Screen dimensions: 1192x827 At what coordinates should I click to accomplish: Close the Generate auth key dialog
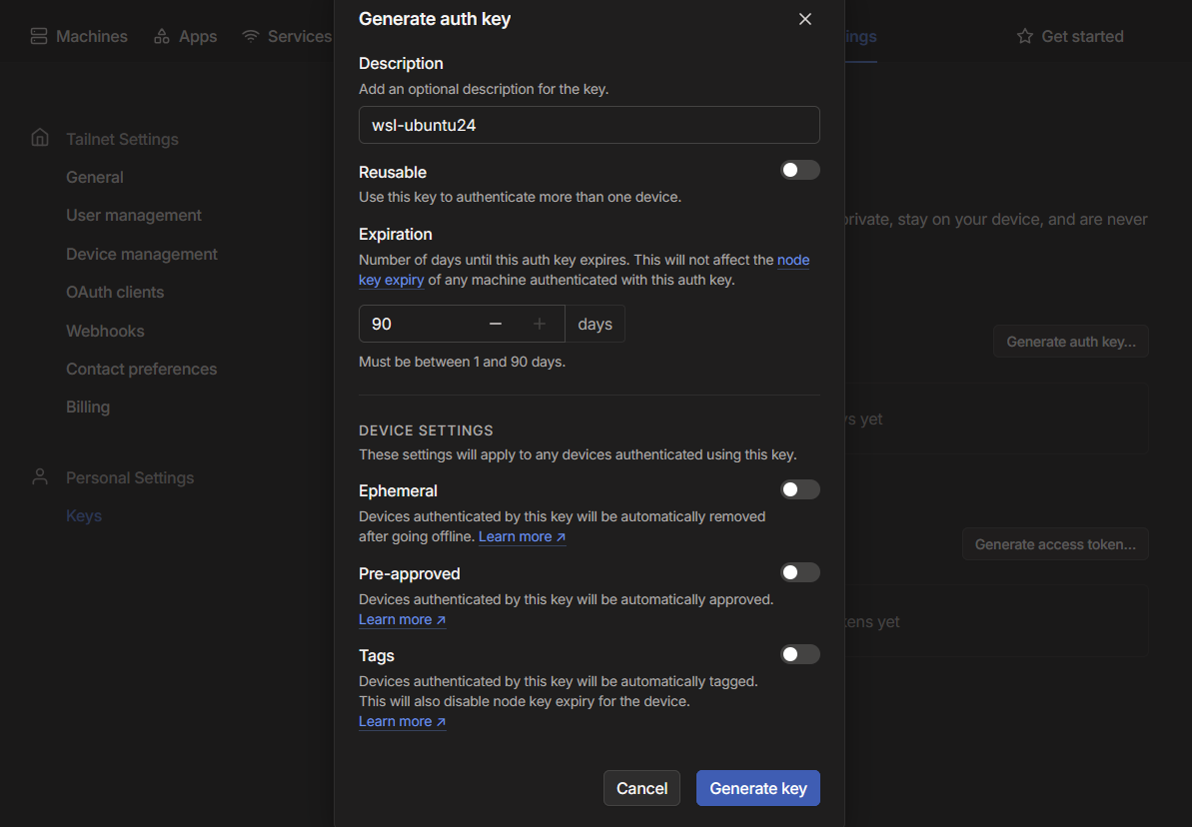pyautogui.click(x=805, y=19)
